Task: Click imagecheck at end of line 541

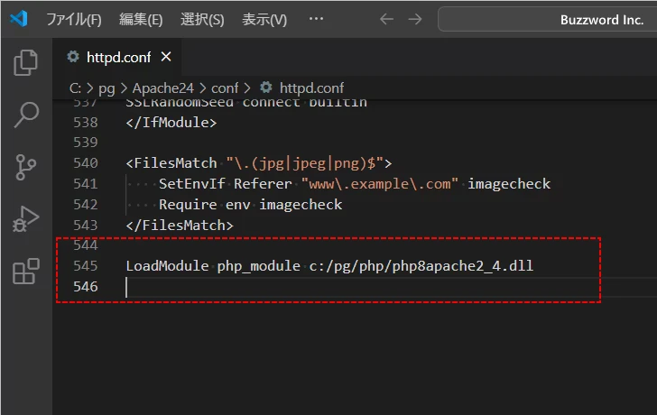Action: [x=509, y=184]
